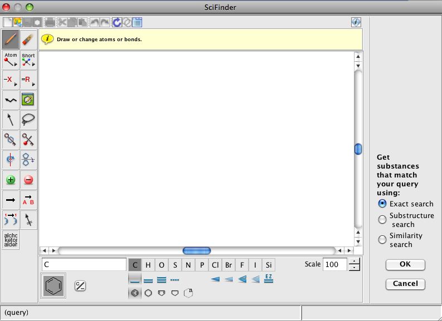Choose the nitrogen N element button
Viewport: 442px width, 321px height.
188,265
